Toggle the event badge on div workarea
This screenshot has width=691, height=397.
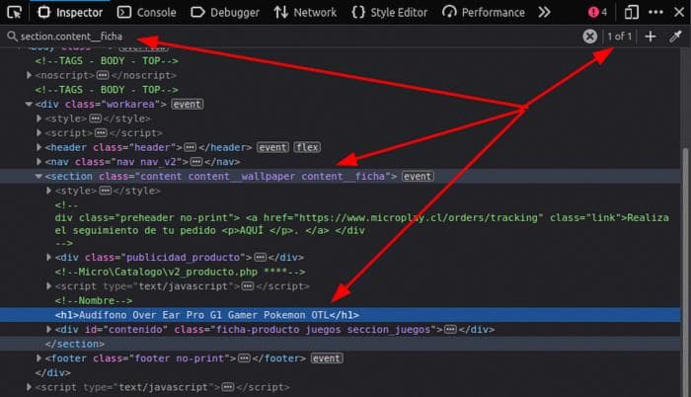(x=187, y=104)
